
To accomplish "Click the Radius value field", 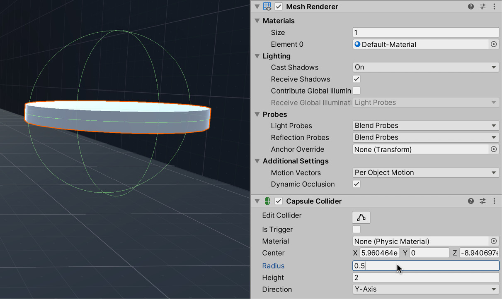I will (426, 266).
